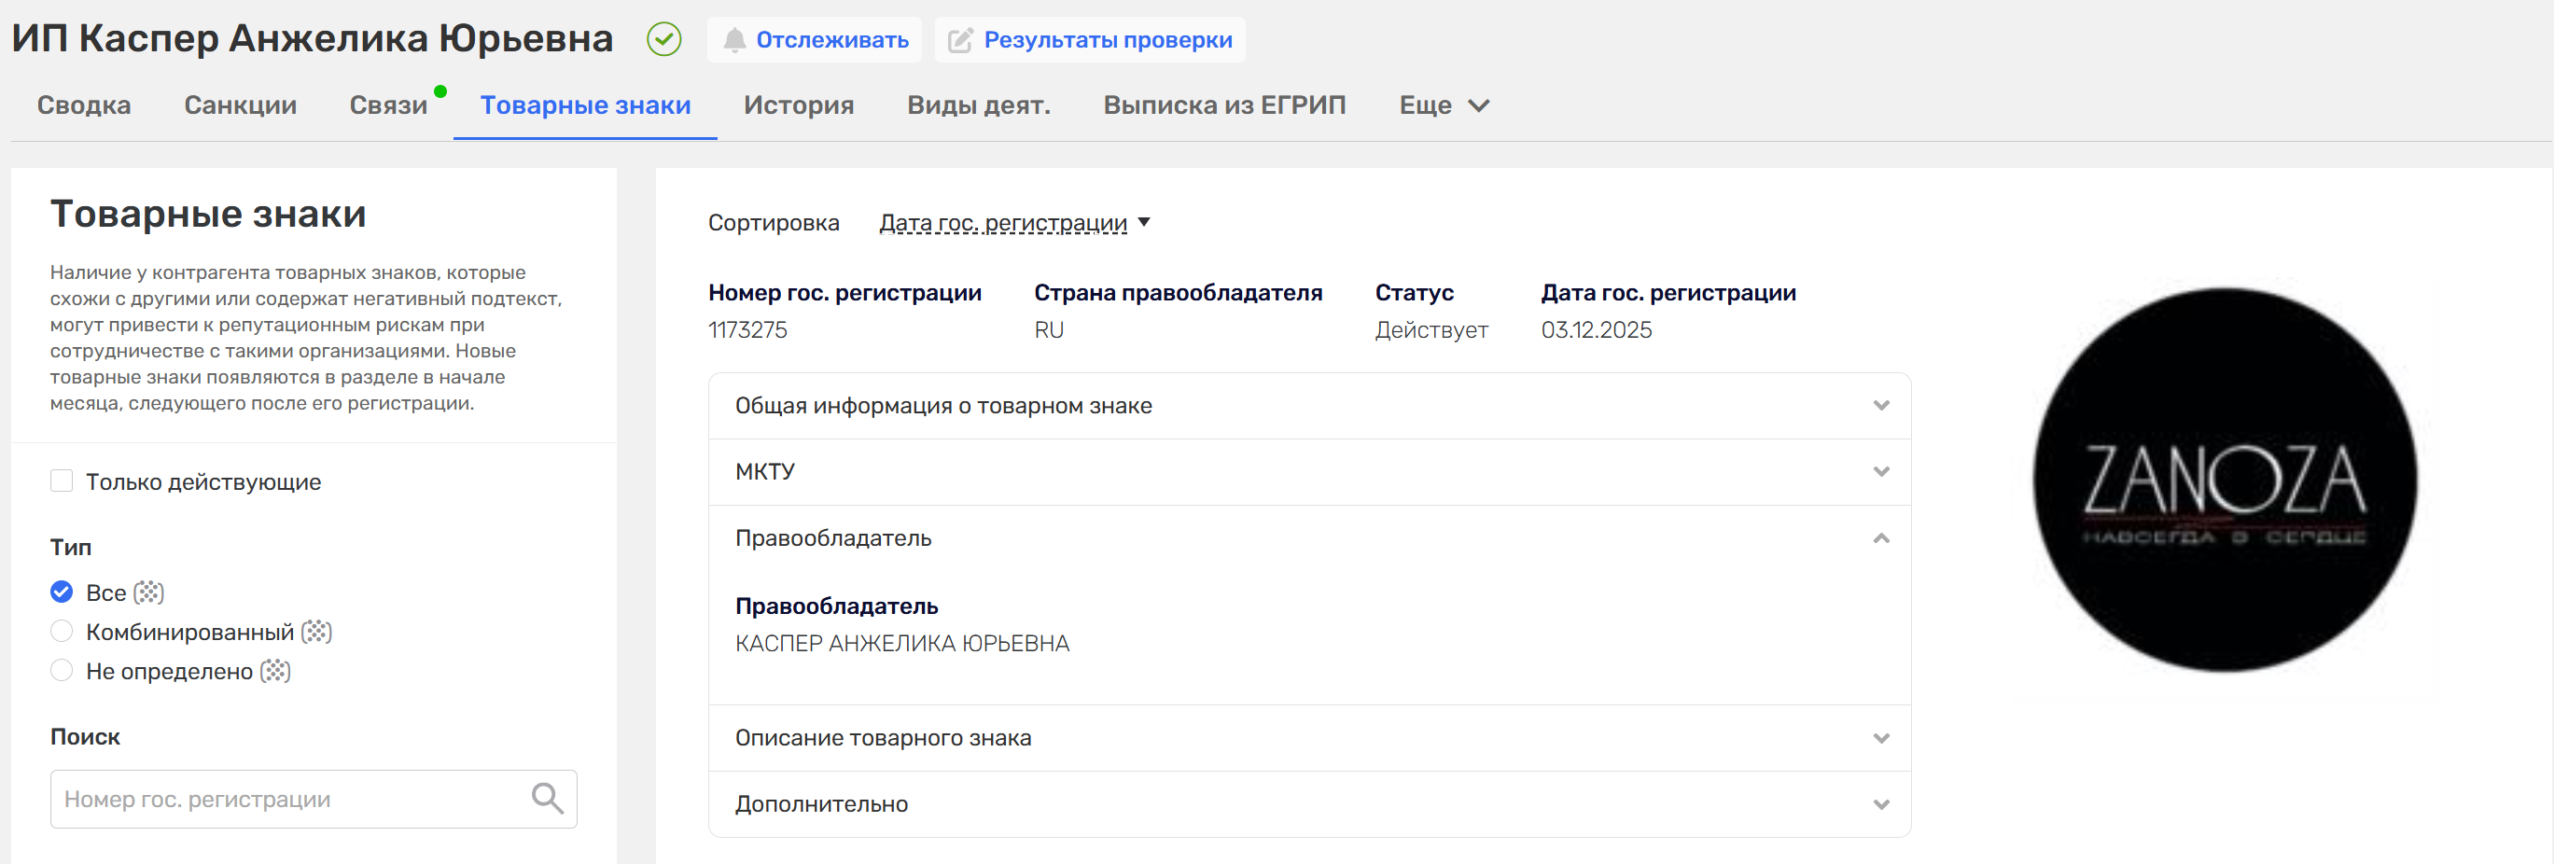Image resolution: width=2554 pixels, height=864 pixels.
Task: Click the Страна правообладателя column header
Action: click(x=1178, y=293)
